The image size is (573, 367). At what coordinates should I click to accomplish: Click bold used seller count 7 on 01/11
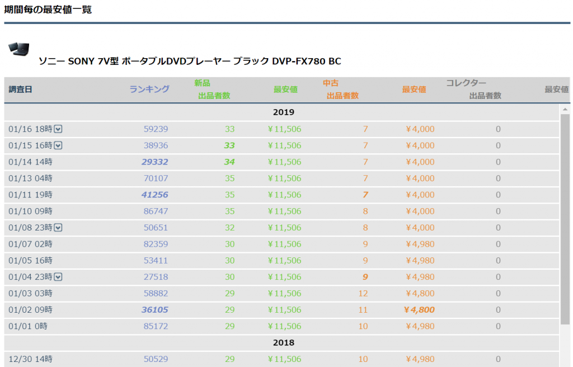tap(365, 195)
